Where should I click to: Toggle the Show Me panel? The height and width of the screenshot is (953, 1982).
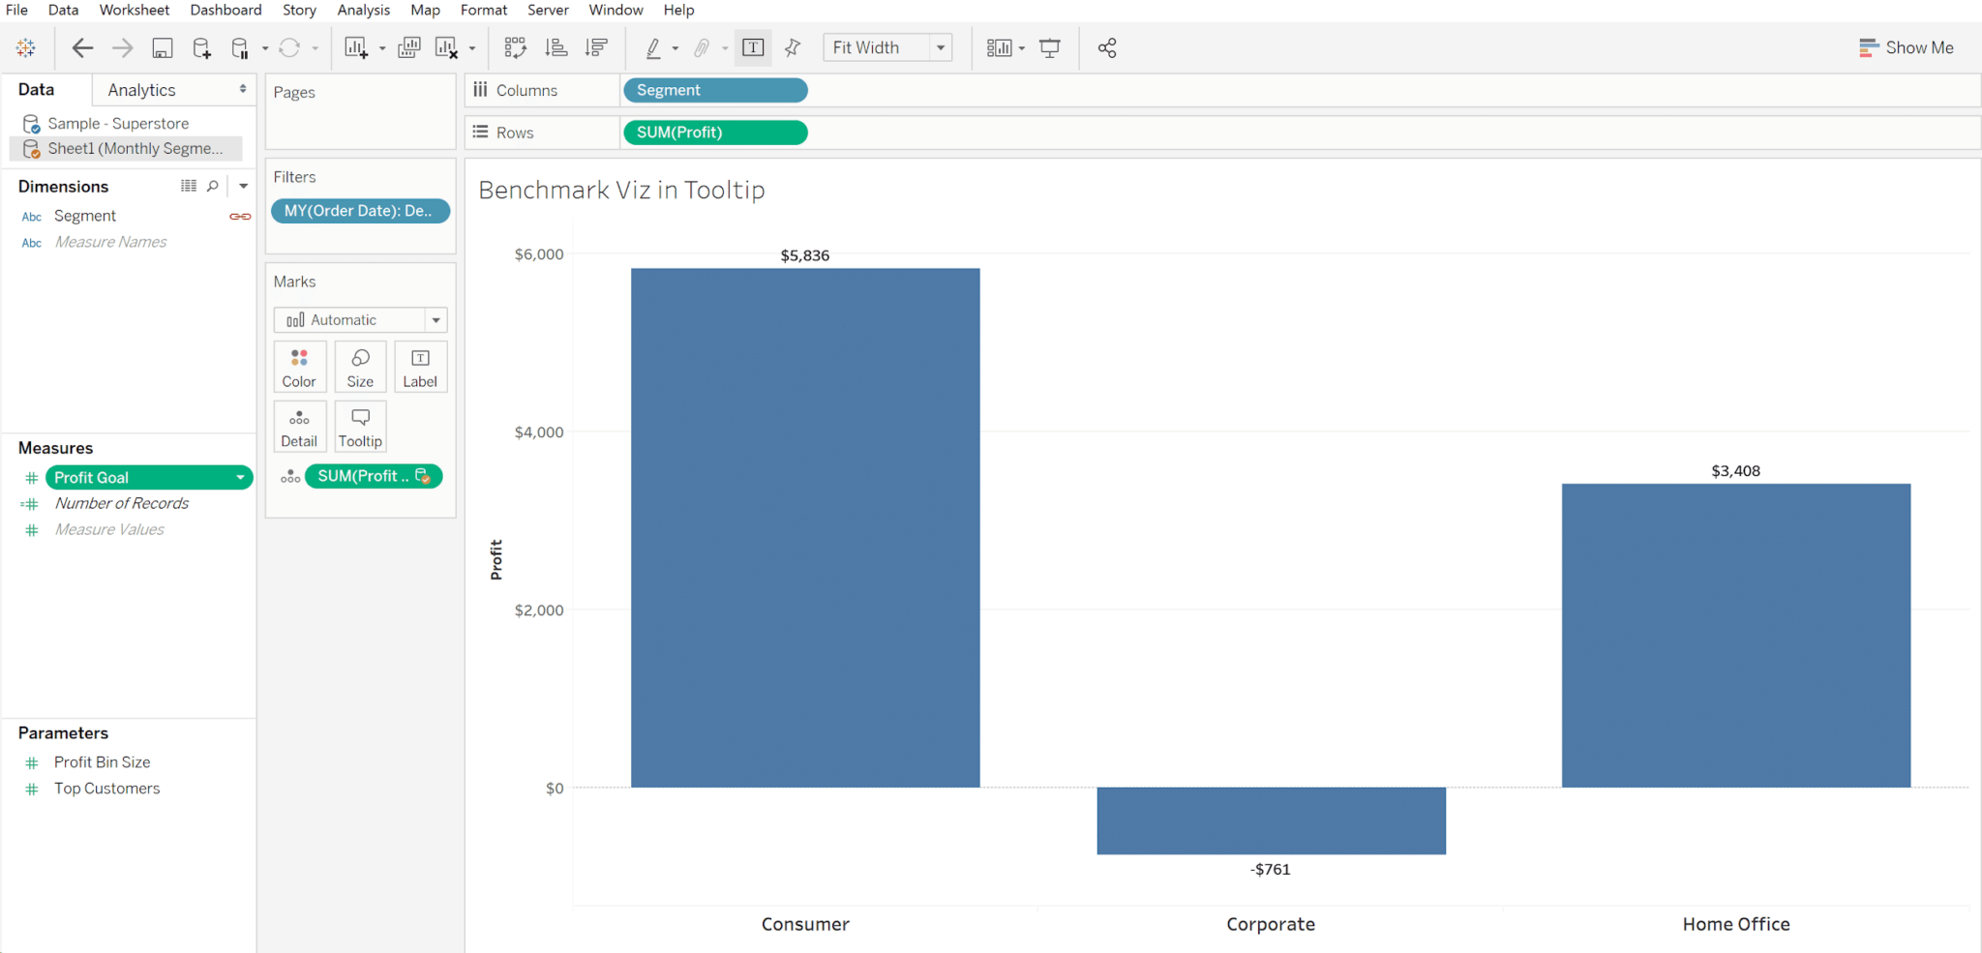tap(1905, 46)
